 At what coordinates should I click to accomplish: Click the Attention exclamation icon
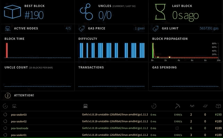tap(8, 96)
